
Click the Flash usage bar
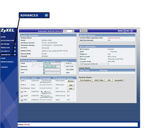(52, 63)
